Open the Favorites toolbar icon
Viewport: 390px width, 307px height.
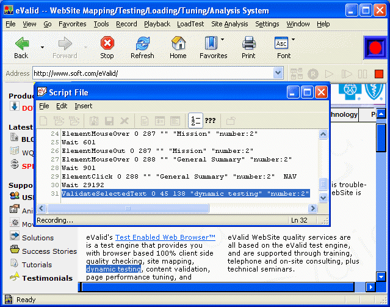[211, 43]
